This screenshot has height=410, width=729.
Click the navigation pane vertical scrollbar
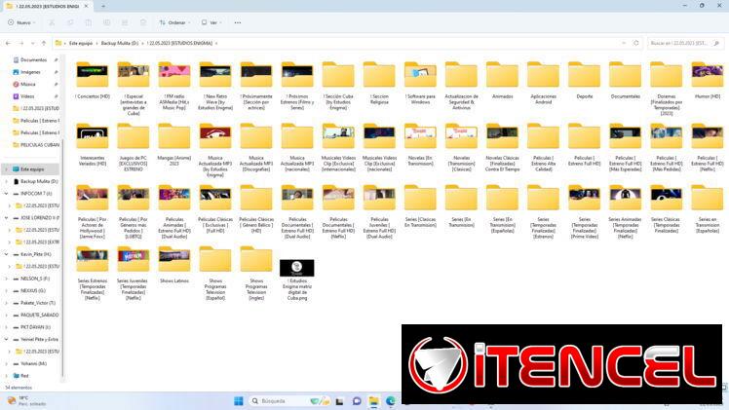pos(62,260)
